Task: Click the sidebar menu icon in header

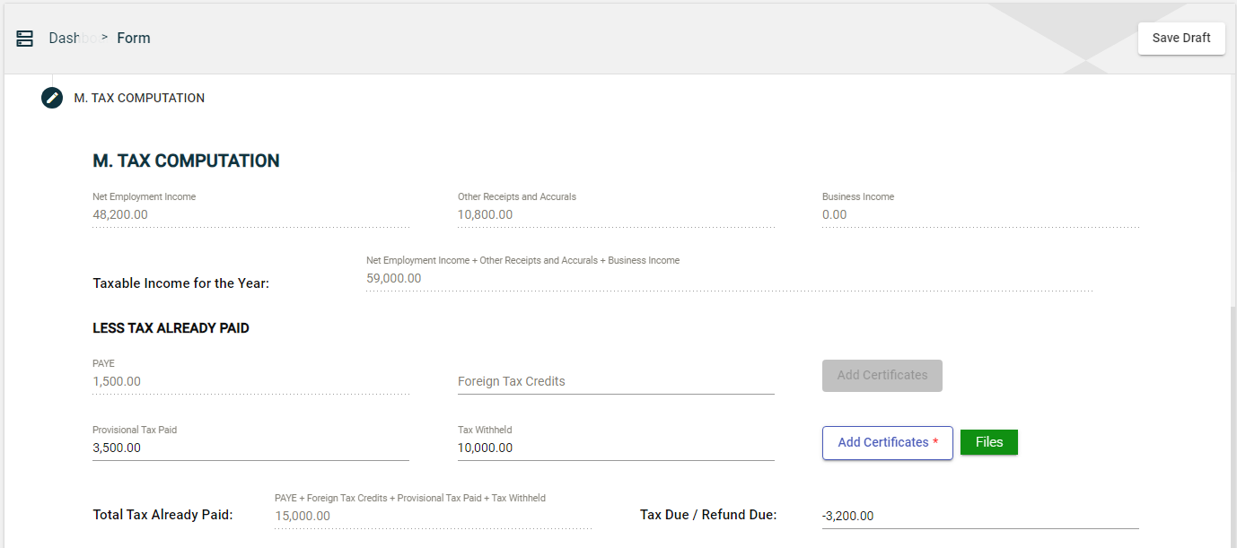Action: point(25,39)
